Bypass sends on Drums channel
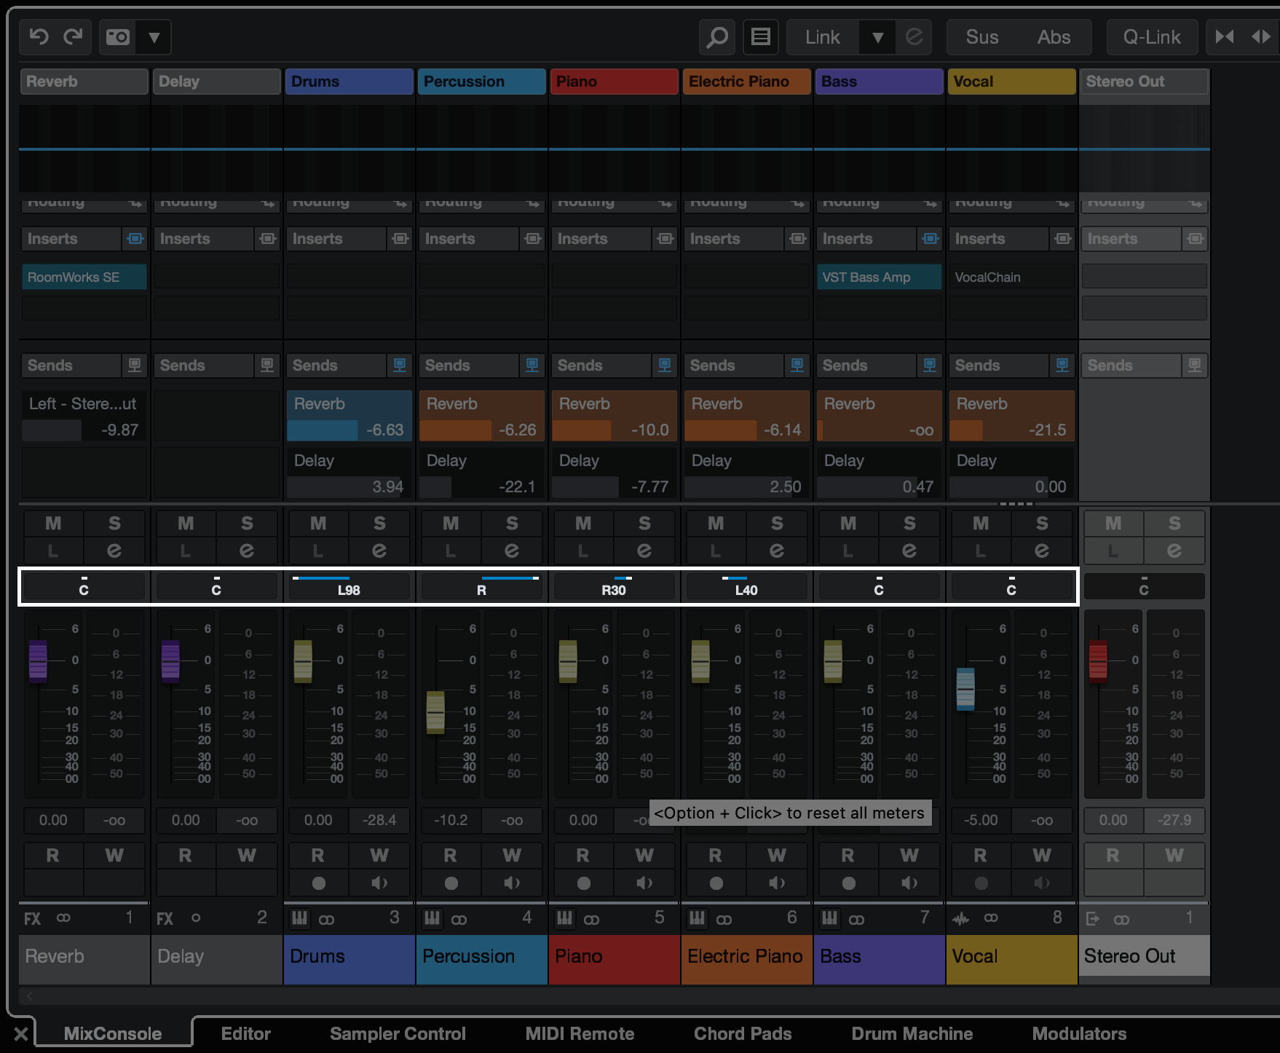 tap(400, 365)
